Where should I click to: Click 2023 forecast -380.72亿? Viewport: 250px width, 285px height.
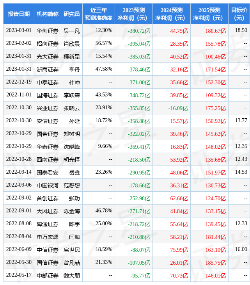(139, 31)
